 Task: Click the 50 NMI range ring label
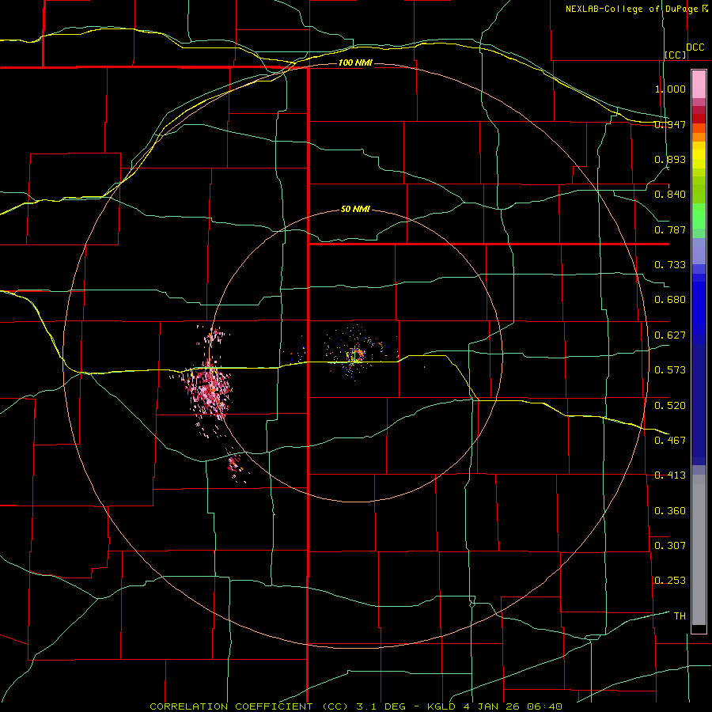355,210
